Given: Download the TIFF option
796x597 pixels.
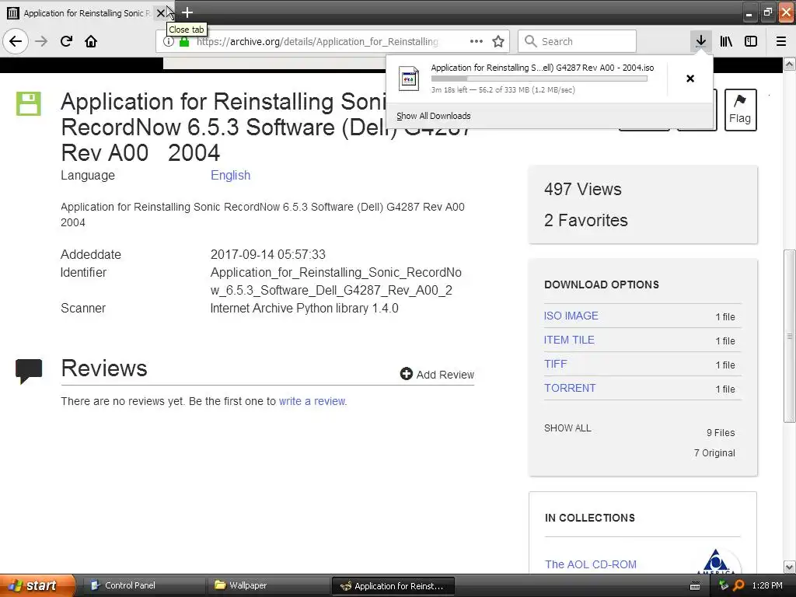Looking at the screenshot, I should pyautogui.click(x=555, y=364).
